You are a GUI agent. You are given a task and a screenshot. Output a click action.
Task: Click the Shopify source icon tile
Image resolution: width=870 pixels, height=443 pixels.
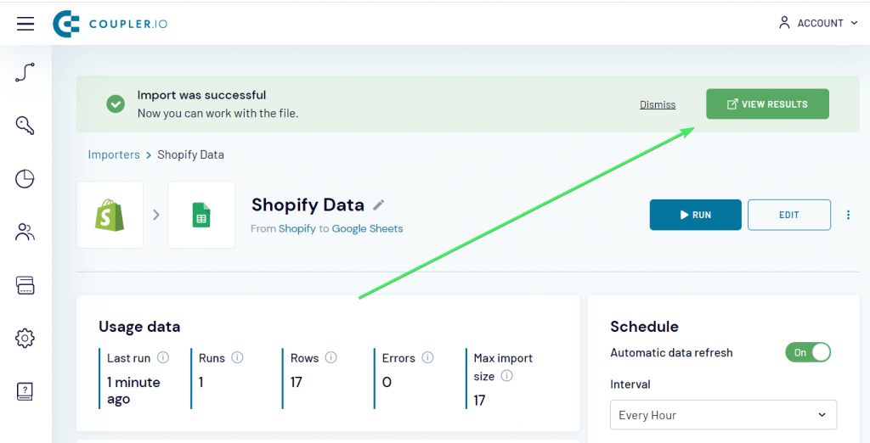pyautogui.click(x=110, y=215)
